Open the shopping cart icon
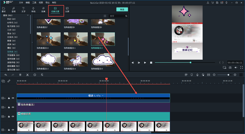This screenshot has width=245, height=134. pos(212,3)
